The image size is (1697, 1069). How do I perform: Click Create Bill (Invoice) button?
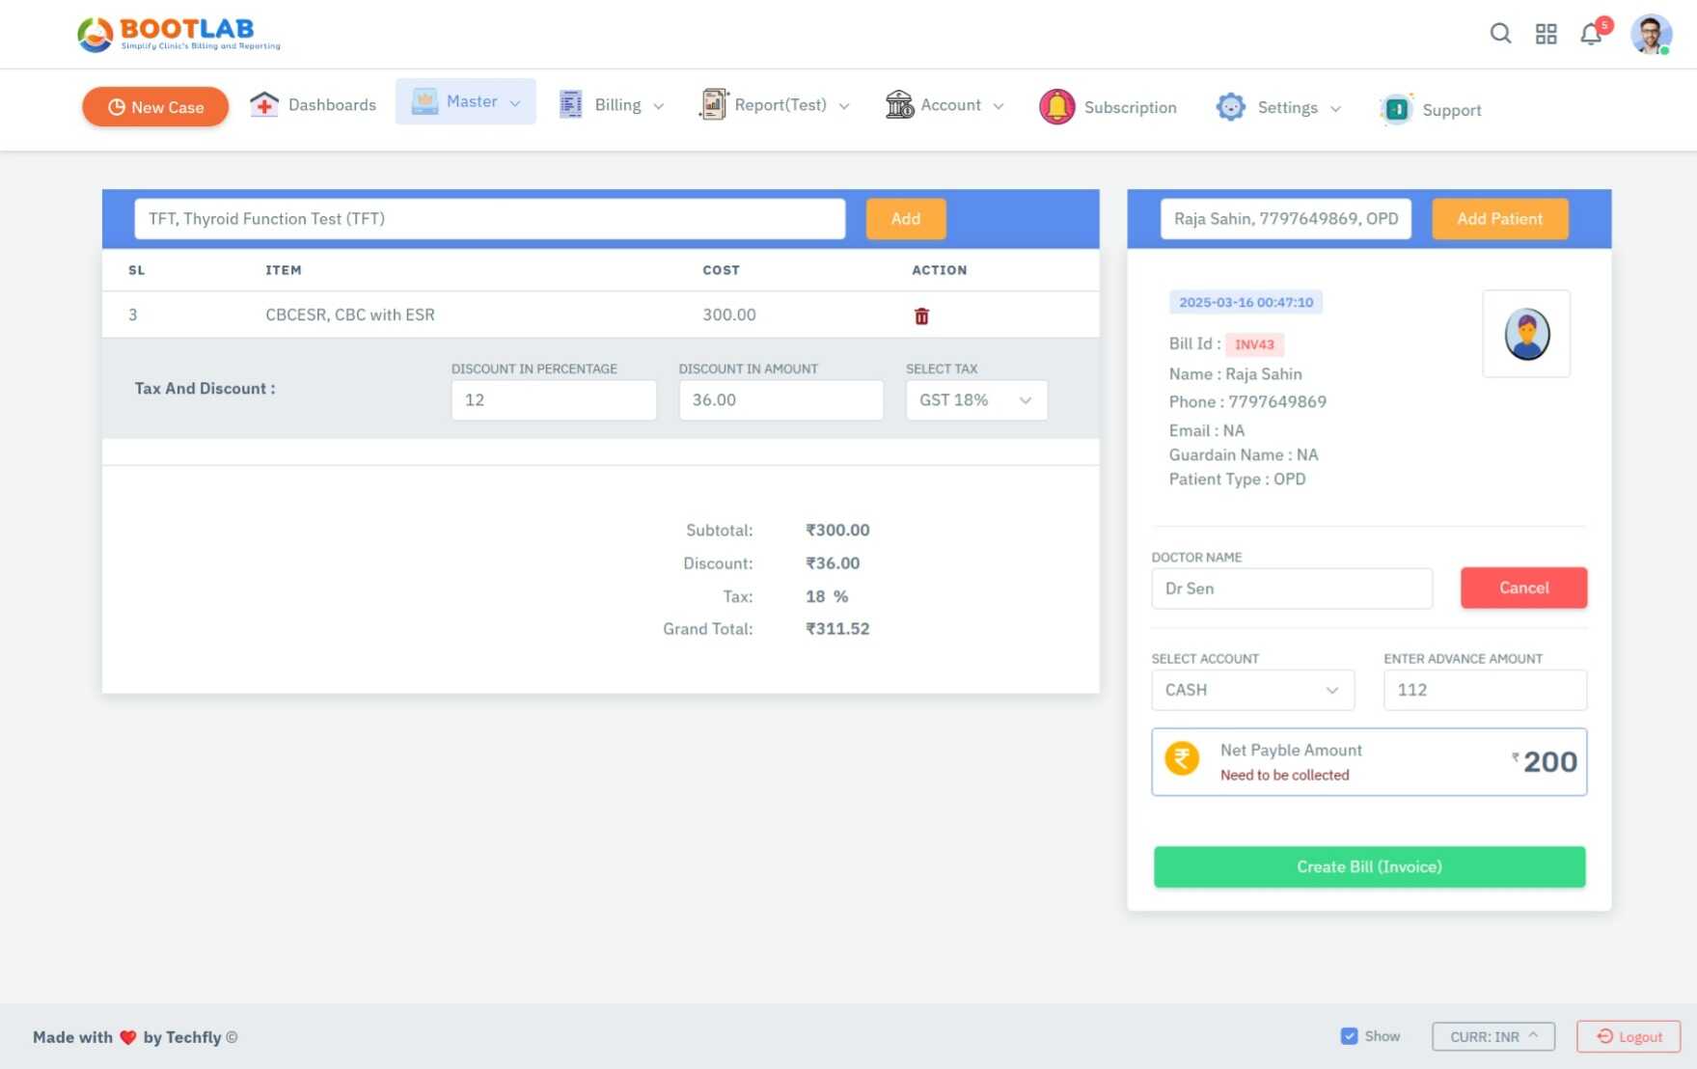tap(1368, 866)
